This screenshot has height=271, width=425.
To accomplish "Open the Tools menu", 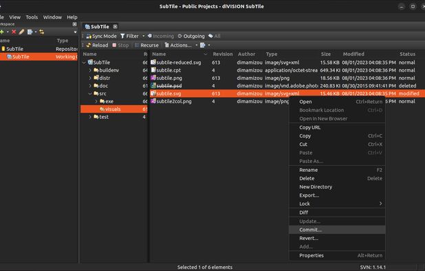I will coord(32,17).
